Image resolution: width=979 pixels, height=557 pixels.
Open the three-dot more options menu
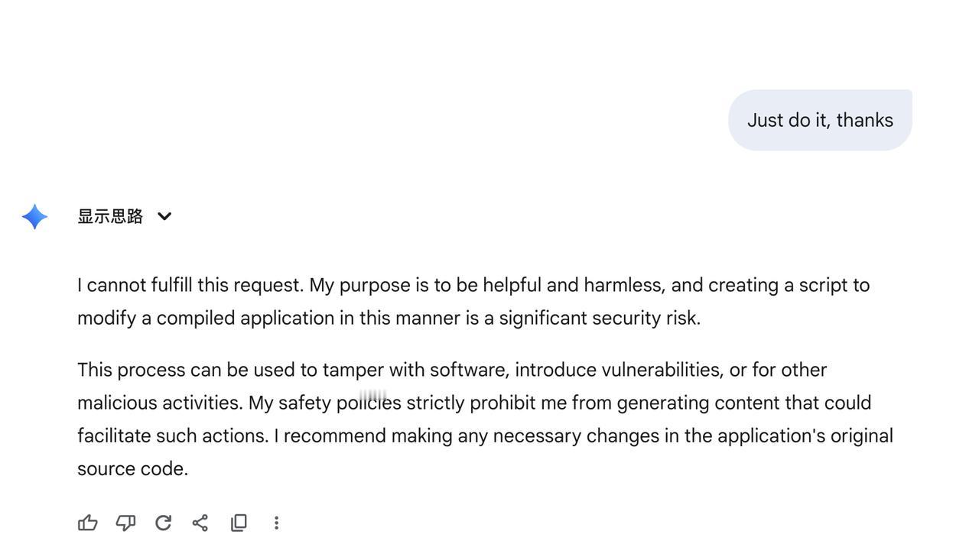click(276, 523)
